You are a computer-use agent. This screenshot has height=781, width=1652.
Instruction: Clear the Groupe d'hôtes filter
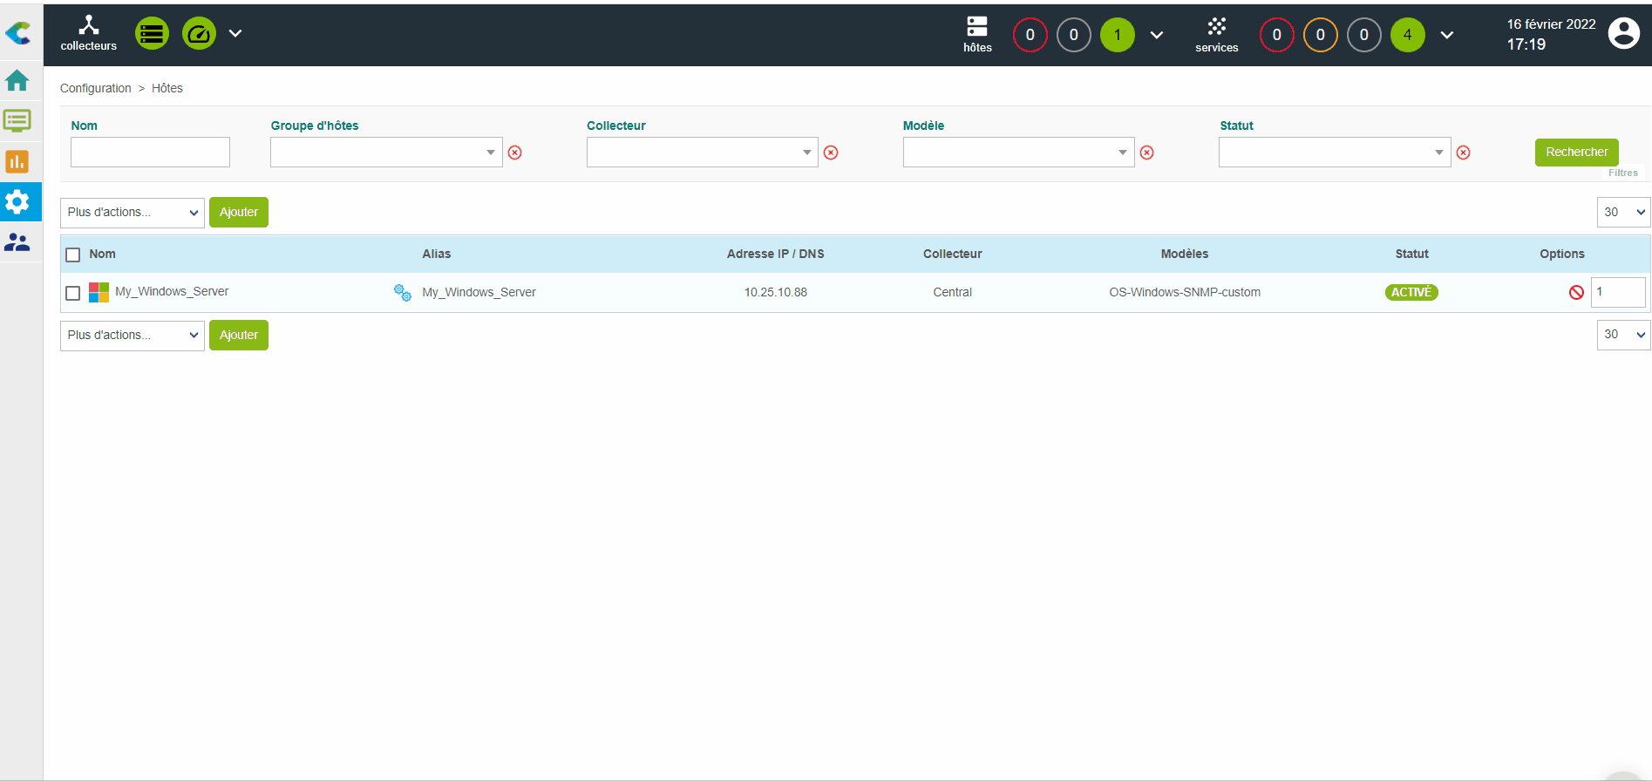click(515, 153)
